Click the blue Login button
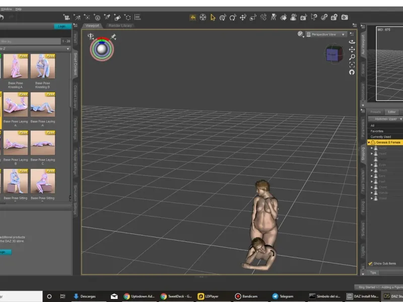The image size is (403, 302). (61, 26)
